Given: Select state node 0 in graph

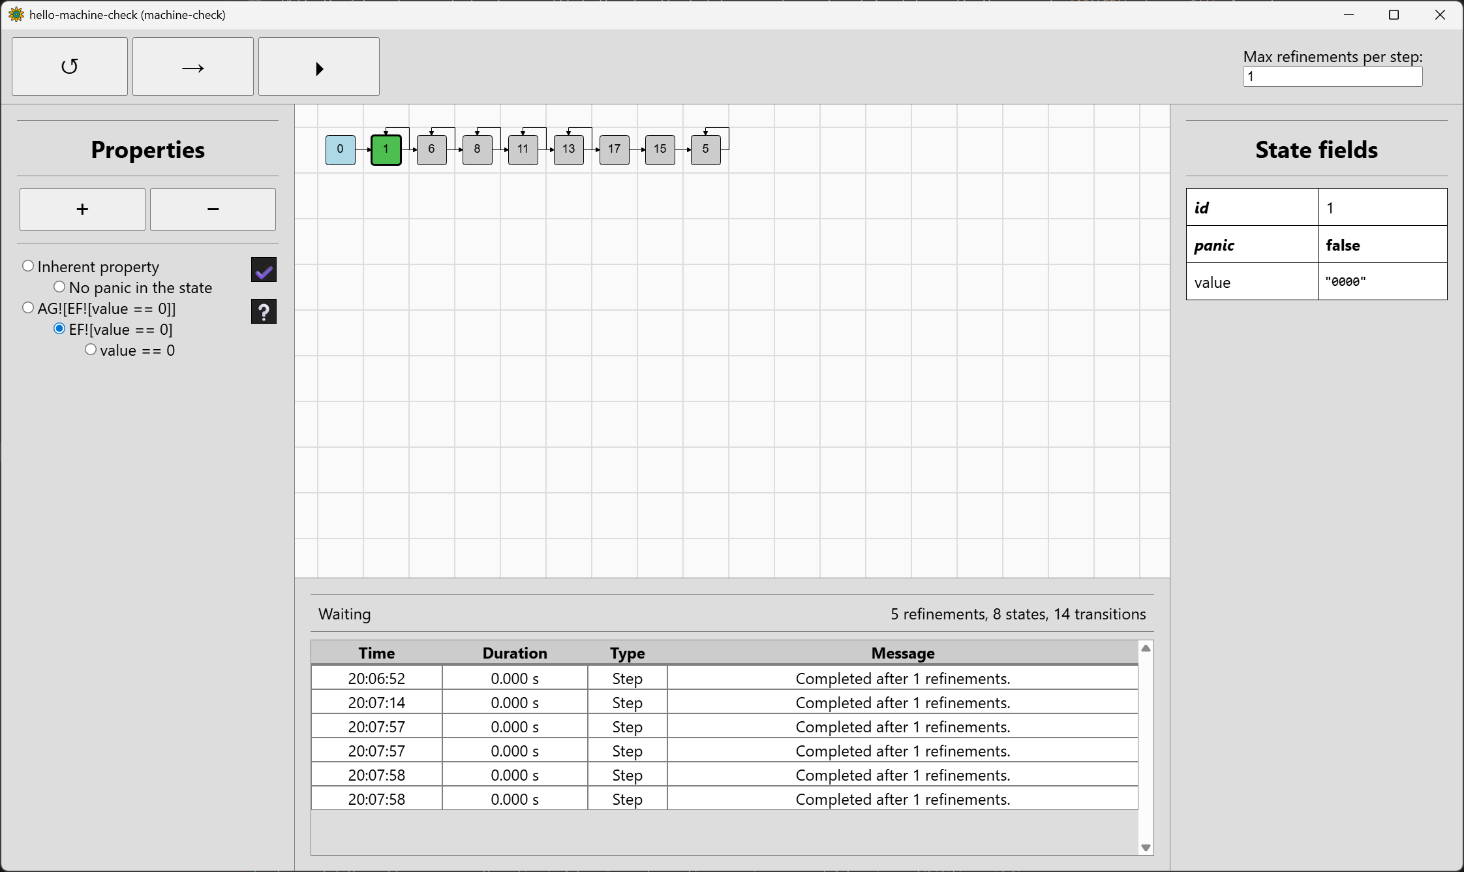Looking at the screenshot, I should 340,149.
